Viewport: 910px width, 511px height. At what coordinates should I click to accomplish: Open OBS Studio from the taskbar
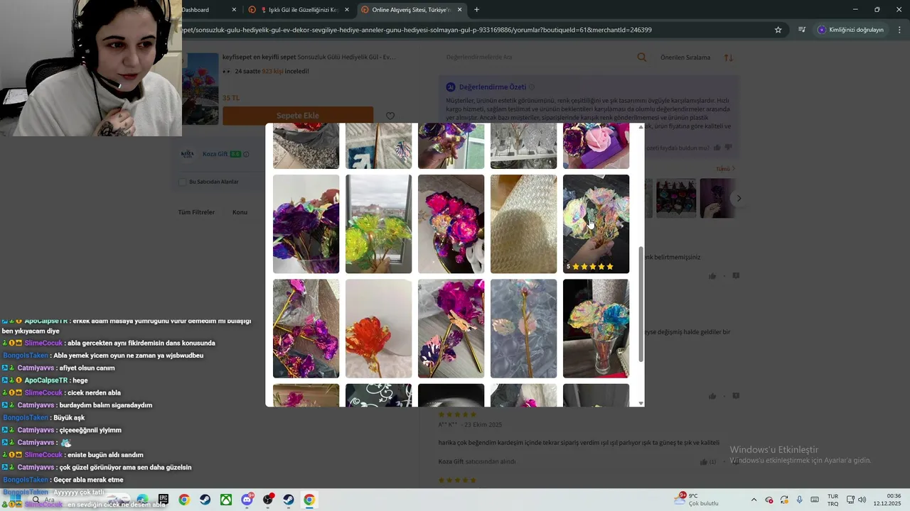268,500
